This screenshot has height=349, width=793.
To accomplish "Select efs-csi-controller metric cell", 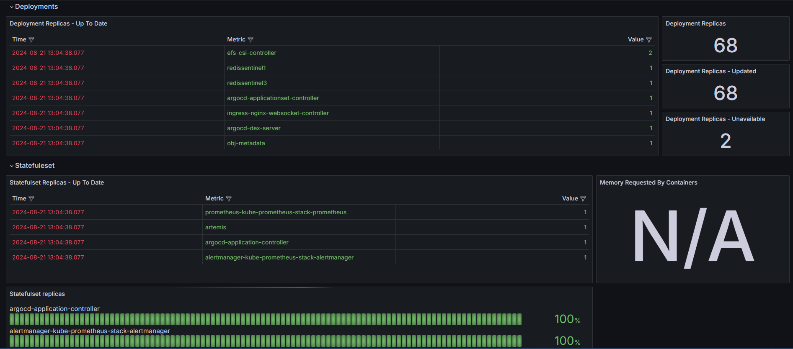I will 252,53.
